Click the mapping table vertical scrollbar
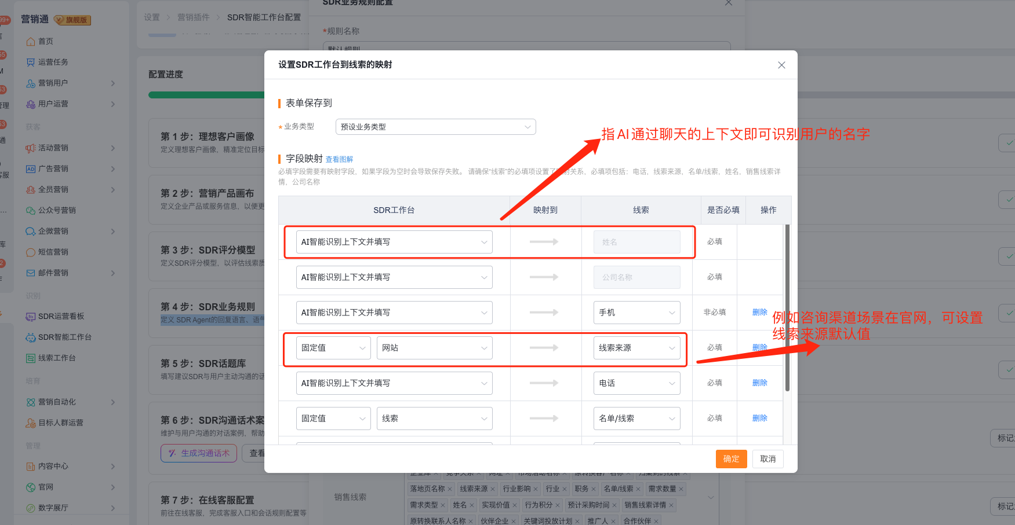Screen dimensions: 1015x525 pyautogui.click(x=787, y=307)
